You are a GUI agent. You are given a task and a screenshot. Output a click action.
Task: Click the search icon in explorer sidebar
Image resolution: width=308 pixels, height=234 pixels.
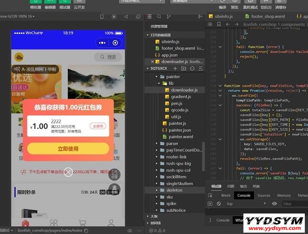point(160,16)
